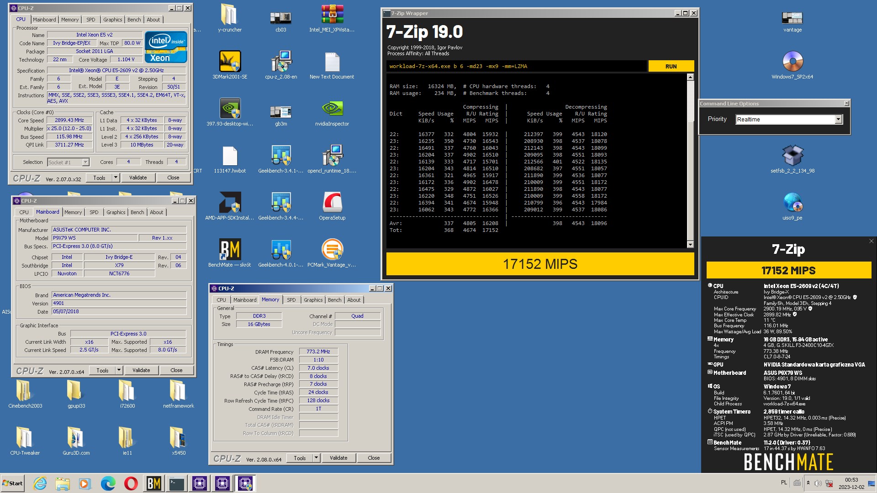Click the DRAM Frequency value 773.2 MHz
The image size is (877, 493).
tap(318, 351)
